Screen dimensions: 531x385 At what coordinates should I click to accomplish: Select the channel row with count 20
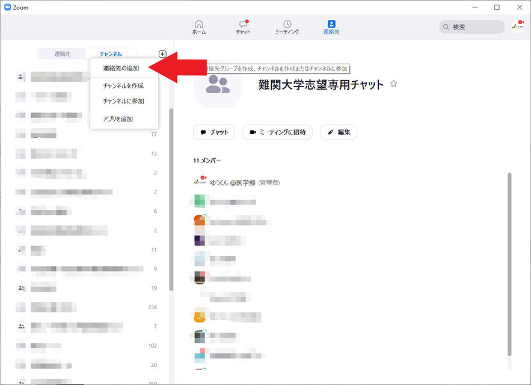[x=87, y=365]
